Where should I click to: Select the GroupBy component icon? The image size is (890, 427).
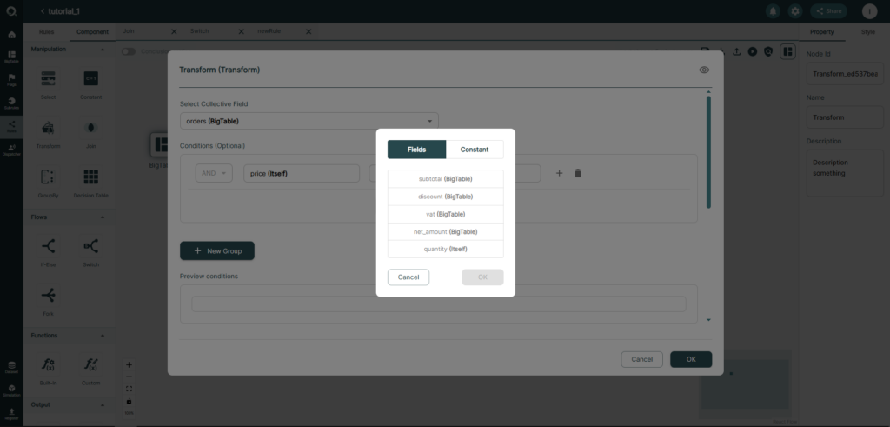(x=49, y=177)
